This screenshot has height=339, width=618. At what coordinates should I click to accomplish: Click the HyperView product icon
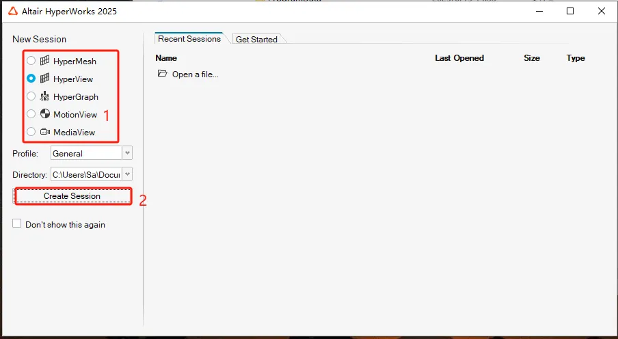pyautogui.click(x=45, y=78)
